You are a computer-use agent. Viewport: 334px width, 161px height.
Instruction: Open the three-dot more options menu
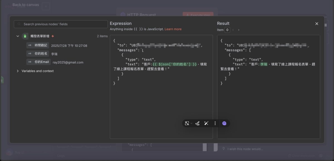pyautogui.click(x=215, y=123)
